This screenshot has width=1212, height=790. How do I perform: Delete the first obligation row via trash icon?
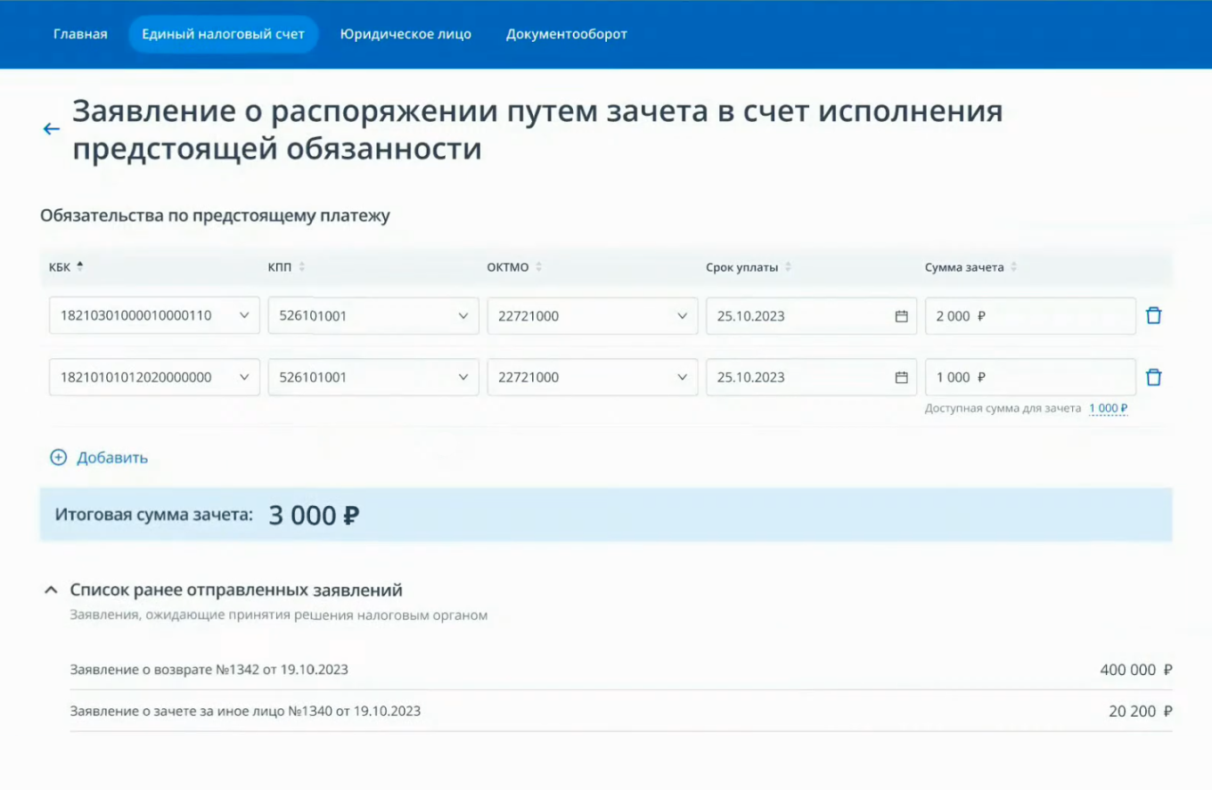coord(1154,314)
